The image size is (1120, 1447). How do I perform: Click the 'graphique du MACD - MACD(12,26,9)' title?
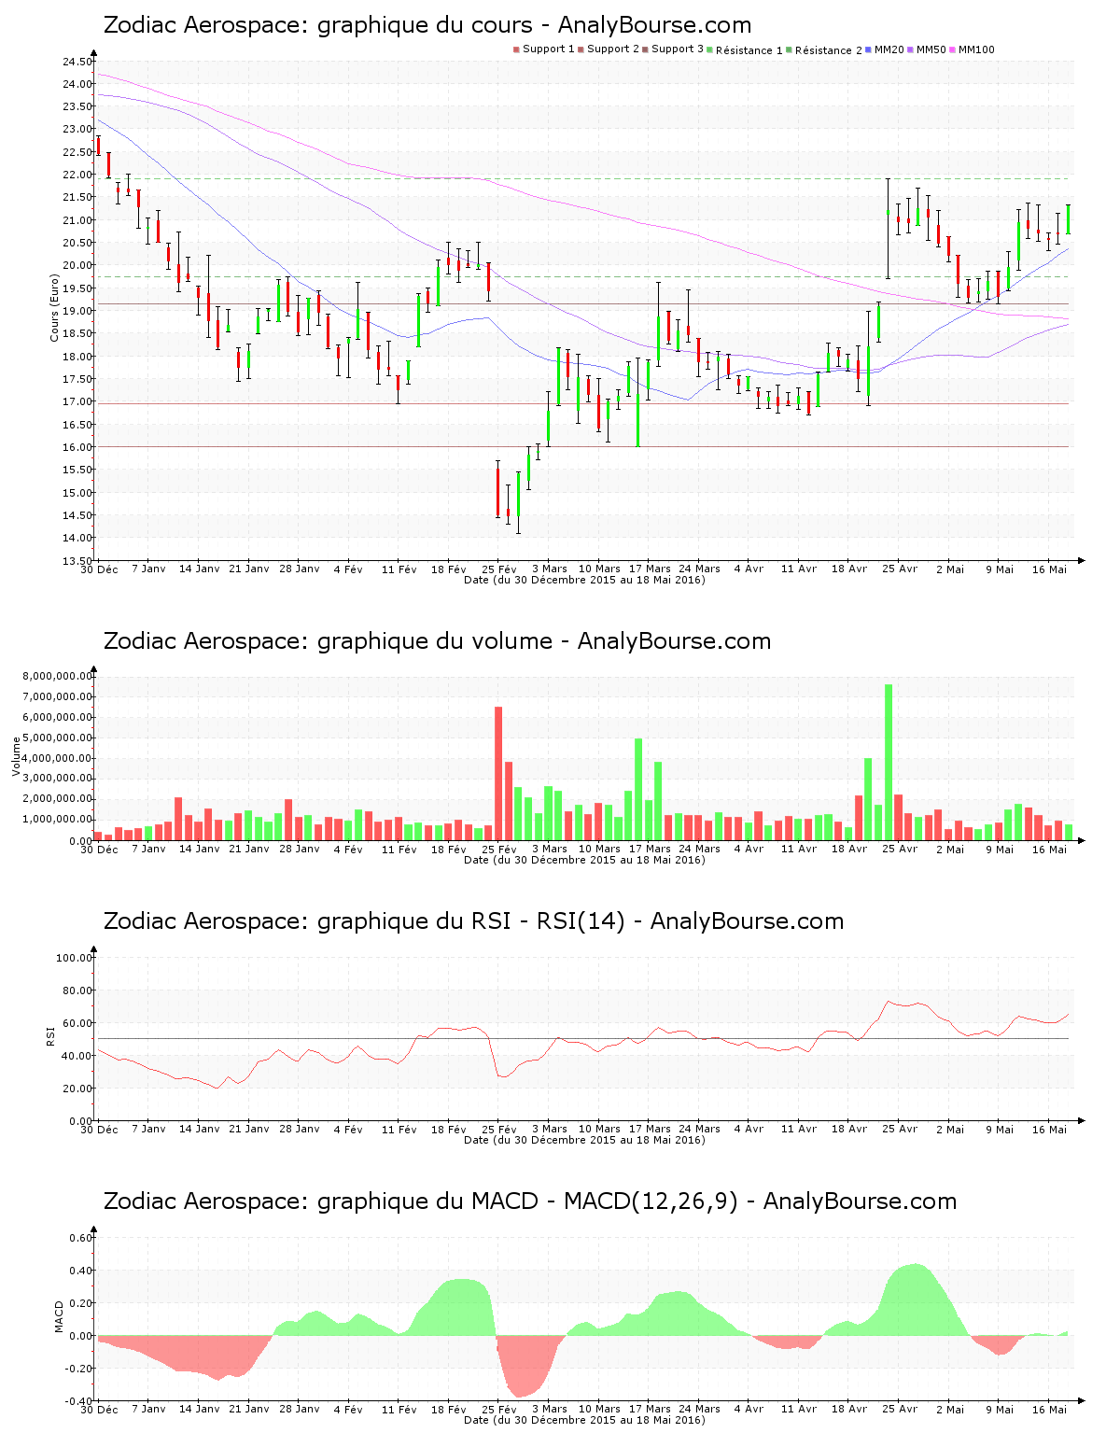click(x=530, y=1201)
